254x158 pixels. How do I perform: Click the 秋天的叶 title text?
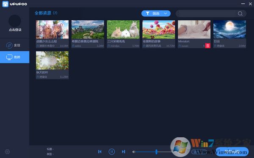click(42, 72)
